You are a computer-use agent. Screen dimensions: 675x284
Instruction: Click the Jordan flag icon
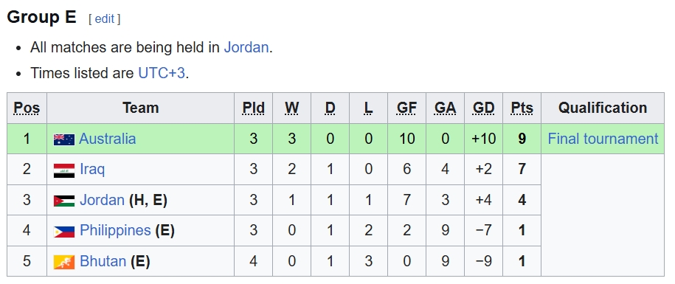coord(64,201)
